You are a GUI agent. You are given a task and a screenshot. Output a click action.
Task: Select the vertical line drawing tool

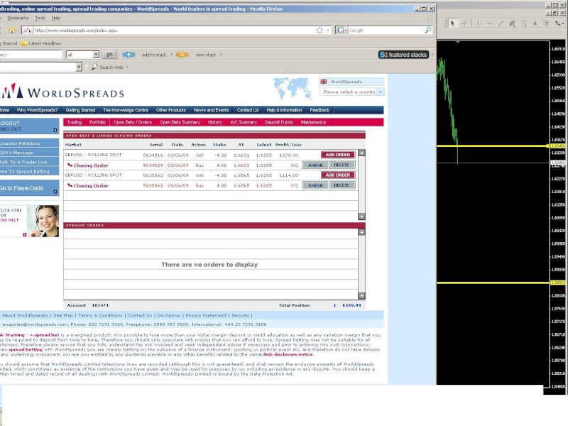click(x=478, y=23)
